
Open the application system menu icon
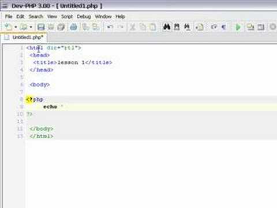click(x=5, y=6)
